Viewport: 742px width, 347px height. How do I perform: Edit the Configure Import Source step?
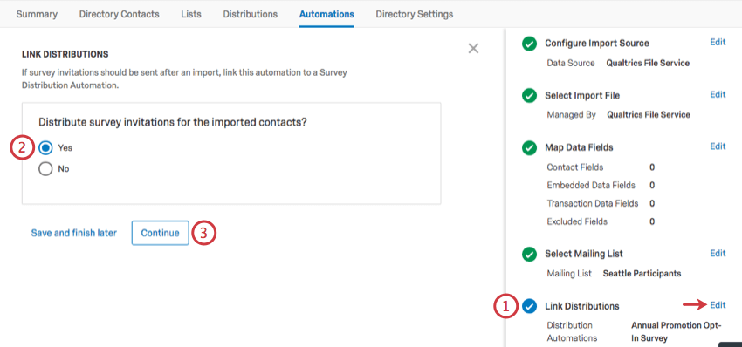pos(718,42)
